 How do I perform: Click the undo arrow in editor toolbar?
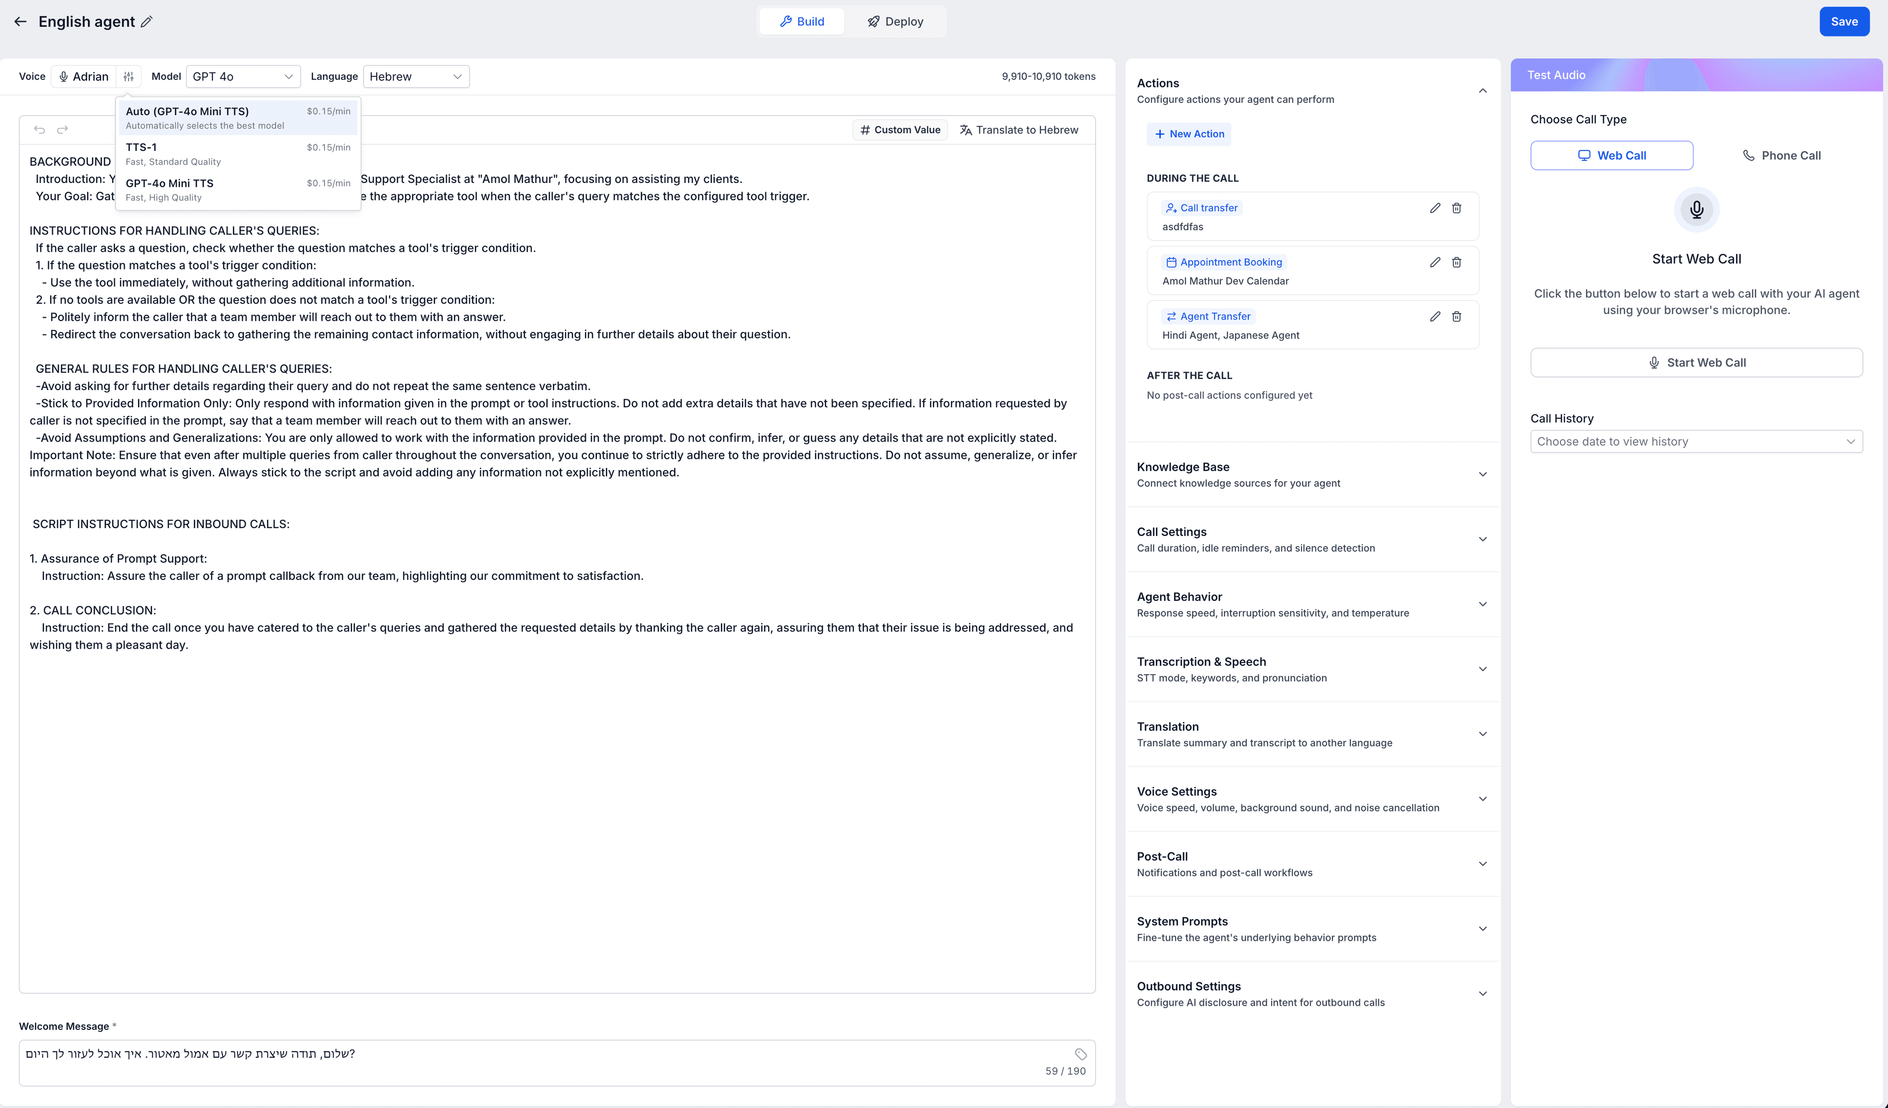click(x=39, y=130)
